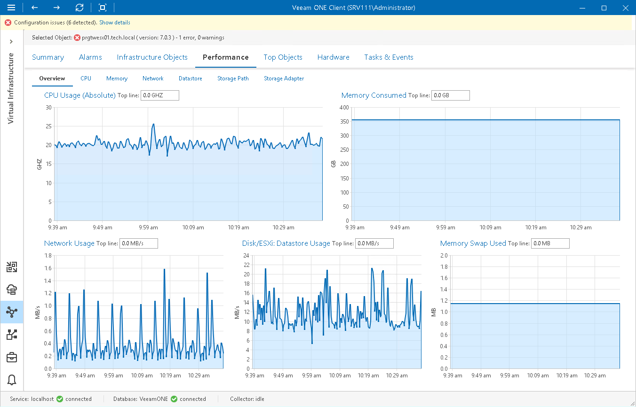Click the refresh icon in toolbar
Image resolution: width=636 pixels, height=407 pixels.
point(79,8)
